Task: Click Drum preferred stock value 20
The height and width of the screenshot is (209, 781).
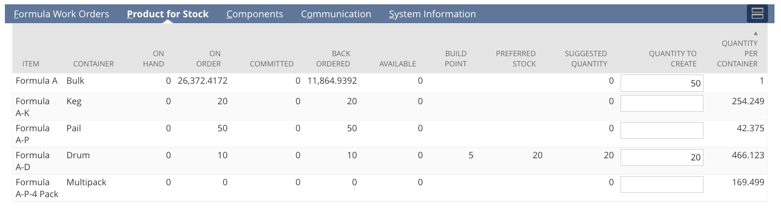Action: point(537,155)
